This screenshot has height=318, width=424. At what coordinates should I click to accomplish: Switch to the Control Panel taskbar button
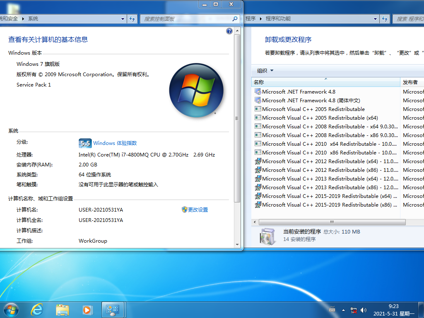click(x=113, y=310)
